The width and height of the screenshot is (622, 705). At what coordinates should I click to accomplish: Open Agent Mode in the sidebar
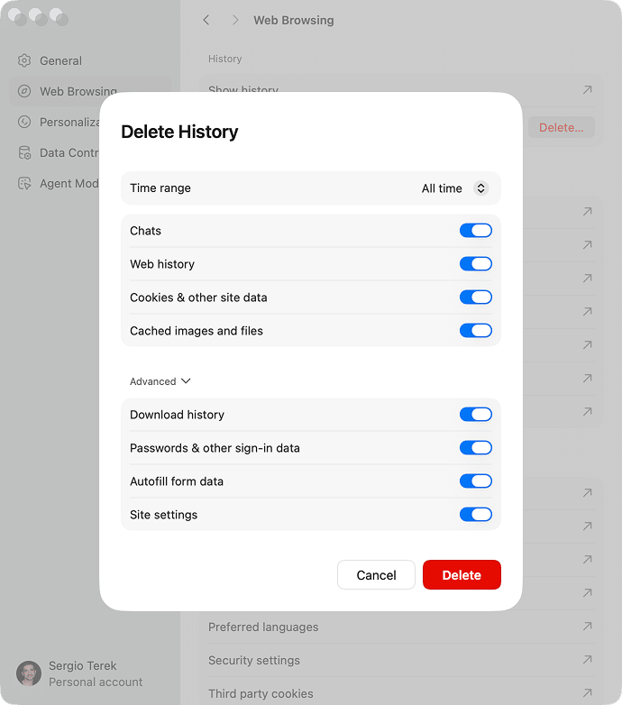[59, 183]
